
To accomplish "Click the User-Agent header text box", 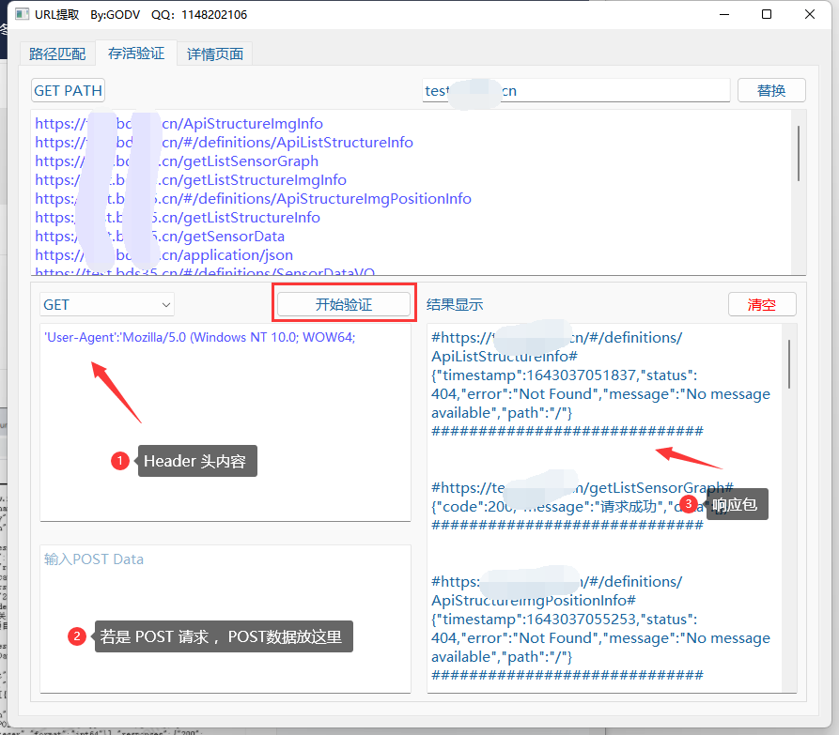I will pyautogui.click(x=225, y=421).
